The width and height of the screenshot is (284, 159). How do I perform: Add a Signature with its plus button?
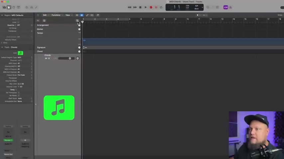79,48
